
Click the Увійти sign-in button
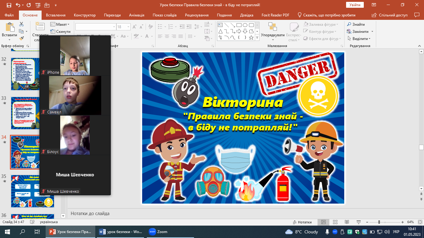pyautogui.click(x=355, y=5)
